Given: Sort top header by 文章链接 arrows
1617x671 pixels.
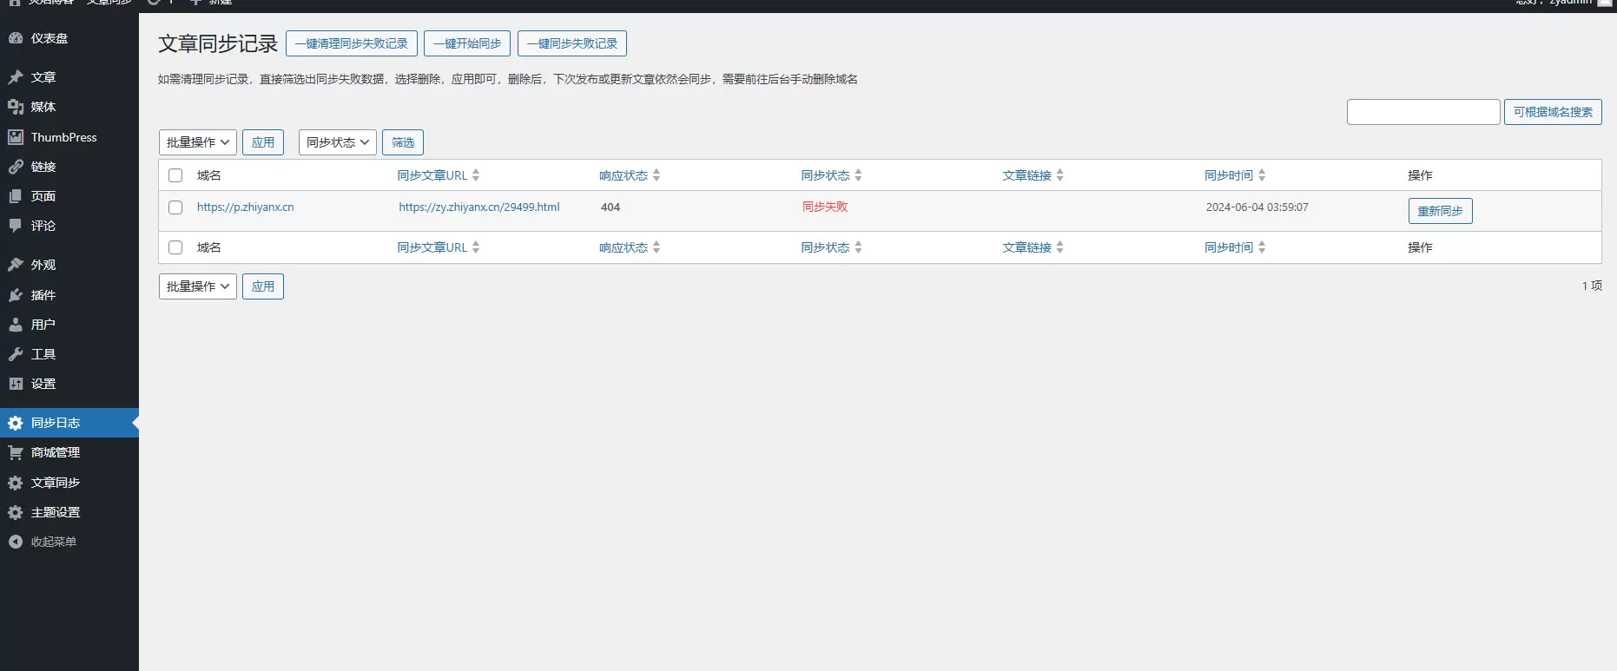Looking at the screenshot, I should tap(1060, 175).
